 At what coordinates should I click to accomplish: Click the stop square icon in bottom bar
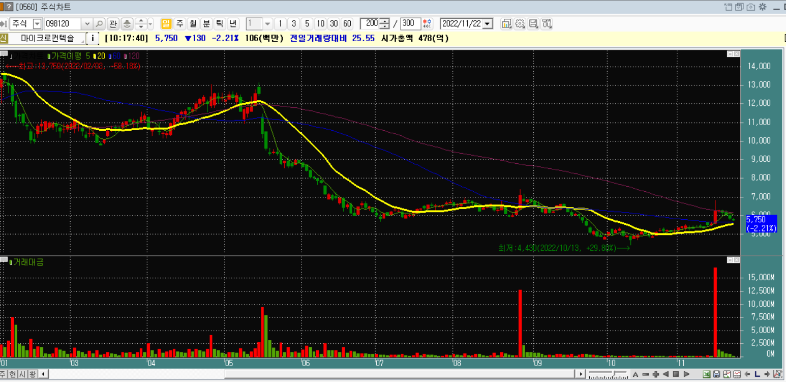(676, 374)
